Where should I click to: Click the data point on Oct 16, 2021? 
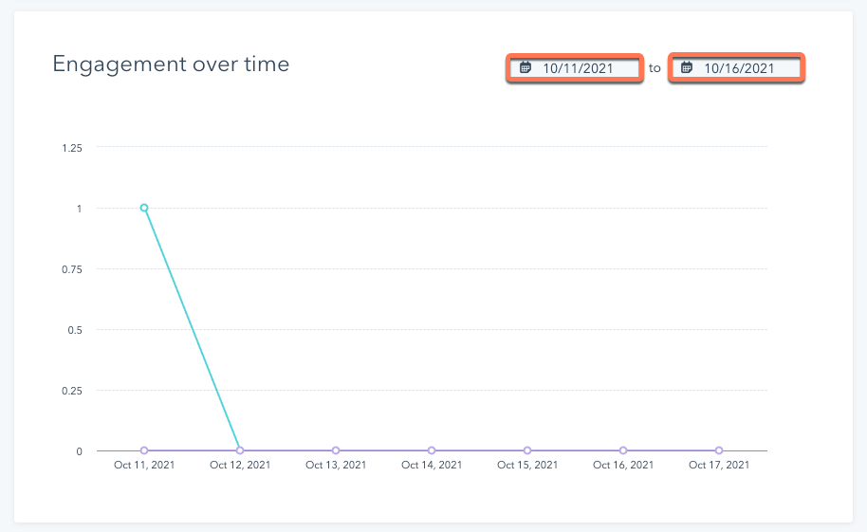[623, 450]
